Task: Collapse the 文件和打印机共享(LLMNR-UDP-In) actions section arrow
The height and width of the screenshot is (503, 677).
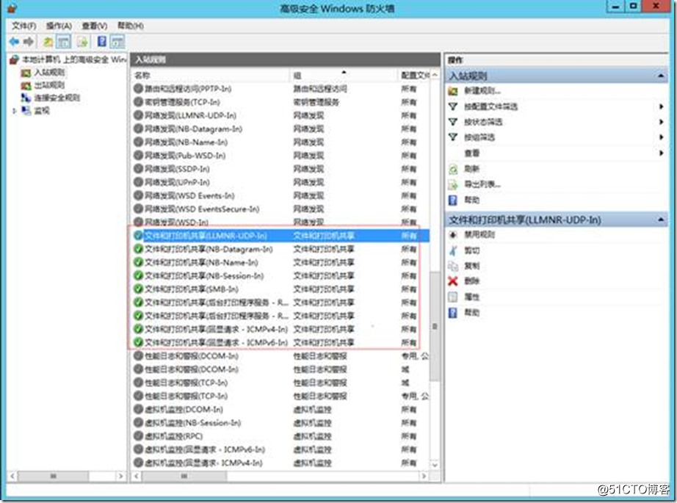Action: pos(661,220)
